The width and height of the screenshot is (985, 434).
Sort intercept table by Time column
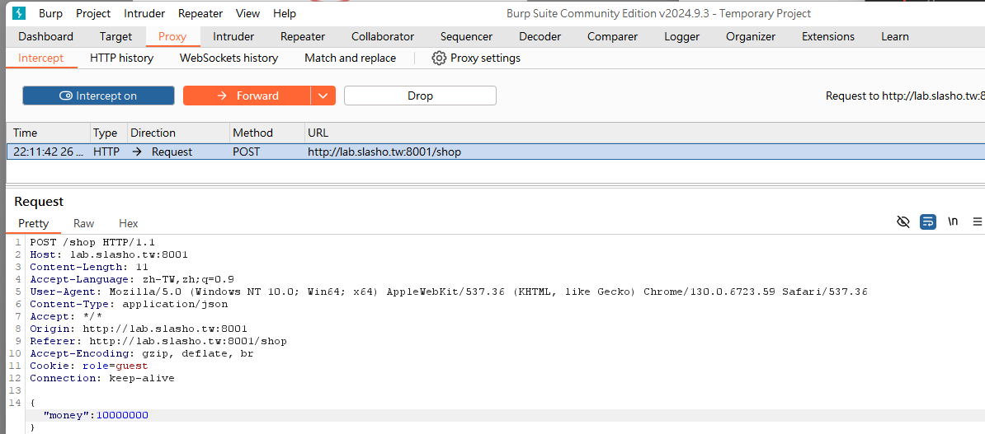(49, 133)
